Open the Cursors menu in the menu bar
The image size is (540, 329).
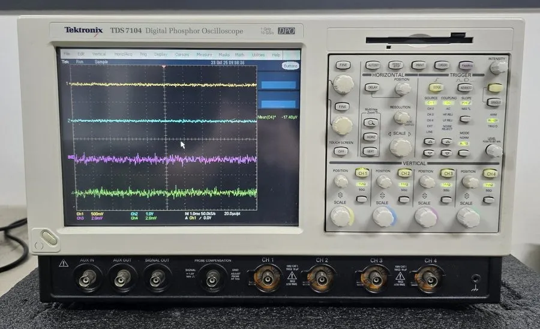(x=182, y=55)
